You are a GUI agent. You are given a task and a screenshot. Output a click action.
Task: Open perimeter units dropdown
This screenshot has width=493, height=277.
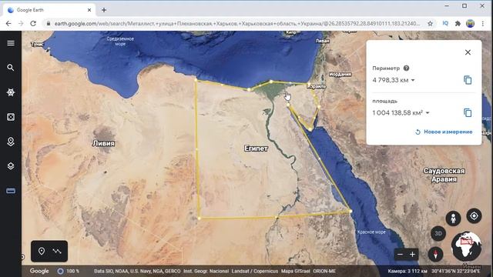tap(413, 80)
